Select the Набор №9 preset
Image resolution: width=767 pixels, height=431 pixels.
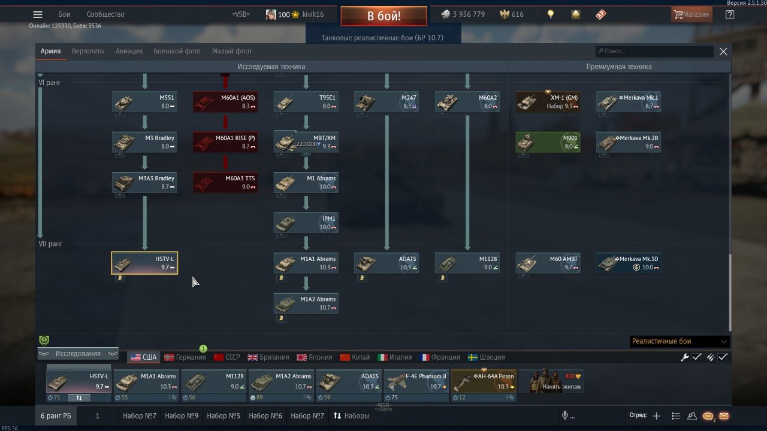point(182,416)
